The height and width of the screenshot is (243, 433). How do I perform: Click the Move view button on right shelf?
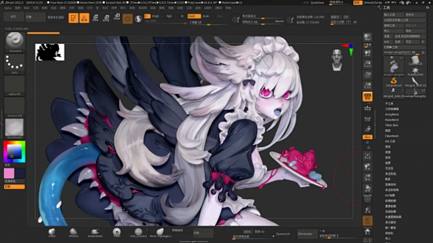[367, 167]
